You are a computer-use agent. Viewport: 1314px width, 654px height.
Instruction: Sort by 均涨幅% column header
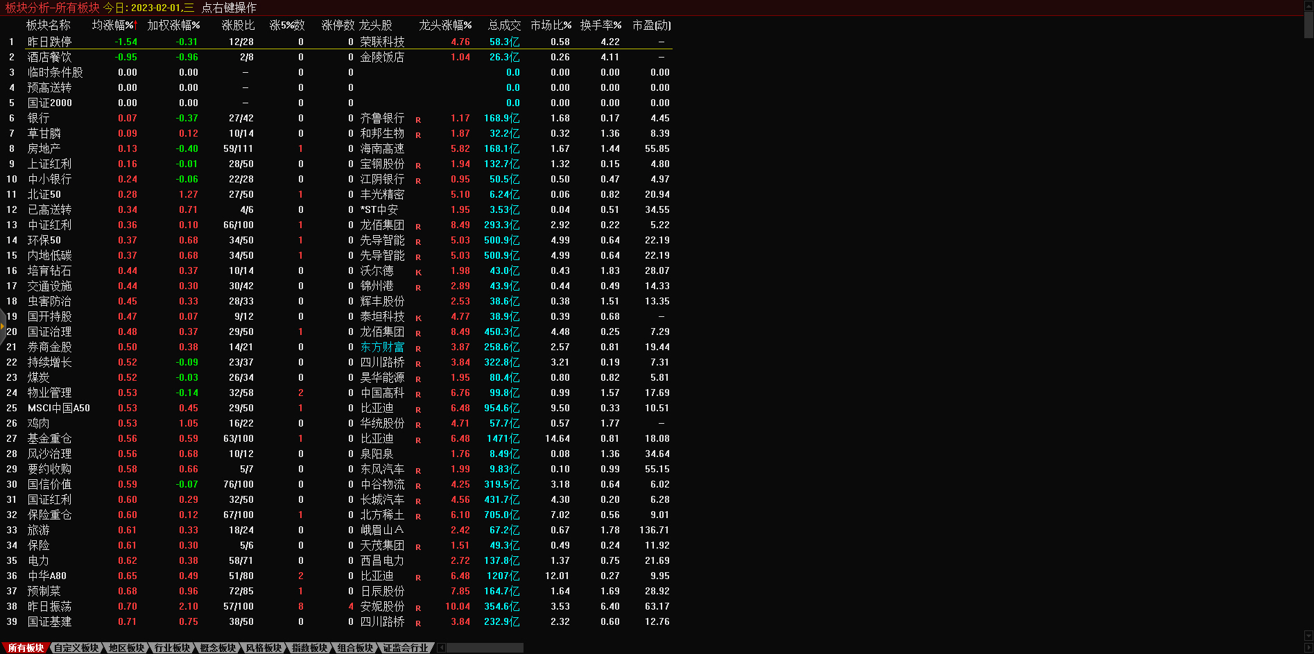click(114, 25)
